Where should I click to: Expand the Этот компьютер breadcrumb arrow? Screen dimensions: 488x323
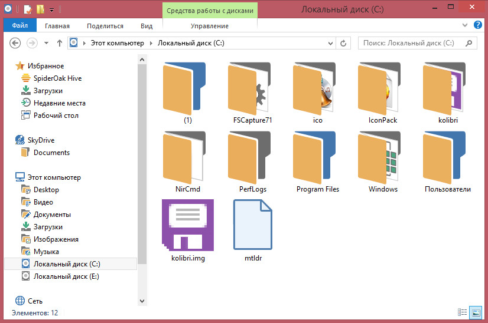[151, 43]
